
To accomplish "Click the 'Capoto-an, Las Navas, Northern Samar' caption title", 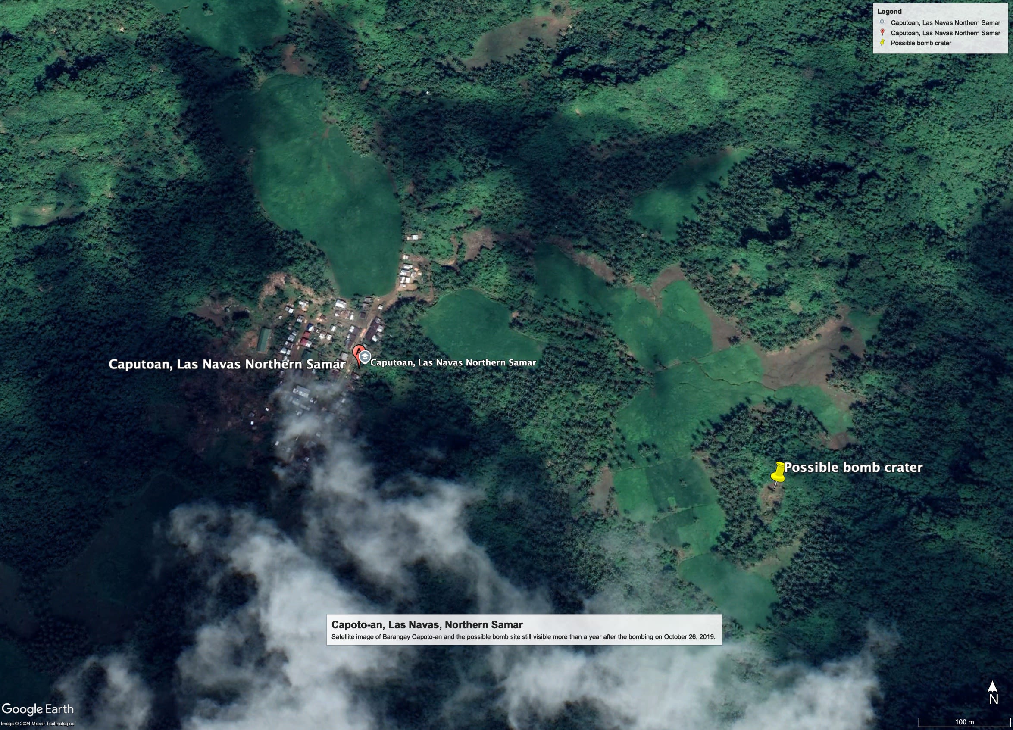I will point(427,624).
